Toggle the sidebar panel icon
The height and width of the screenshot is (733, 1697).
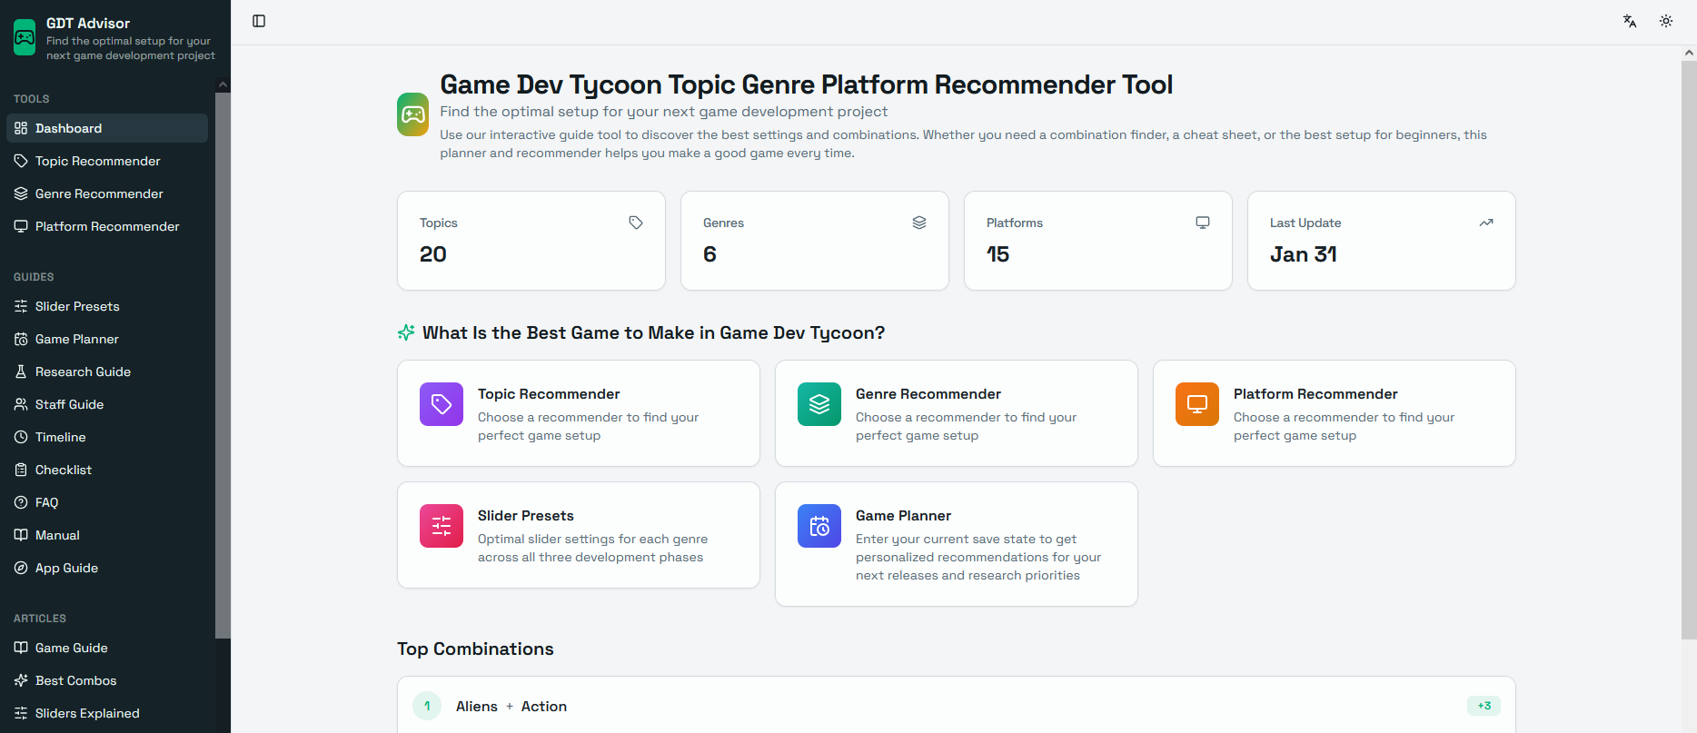259,21
